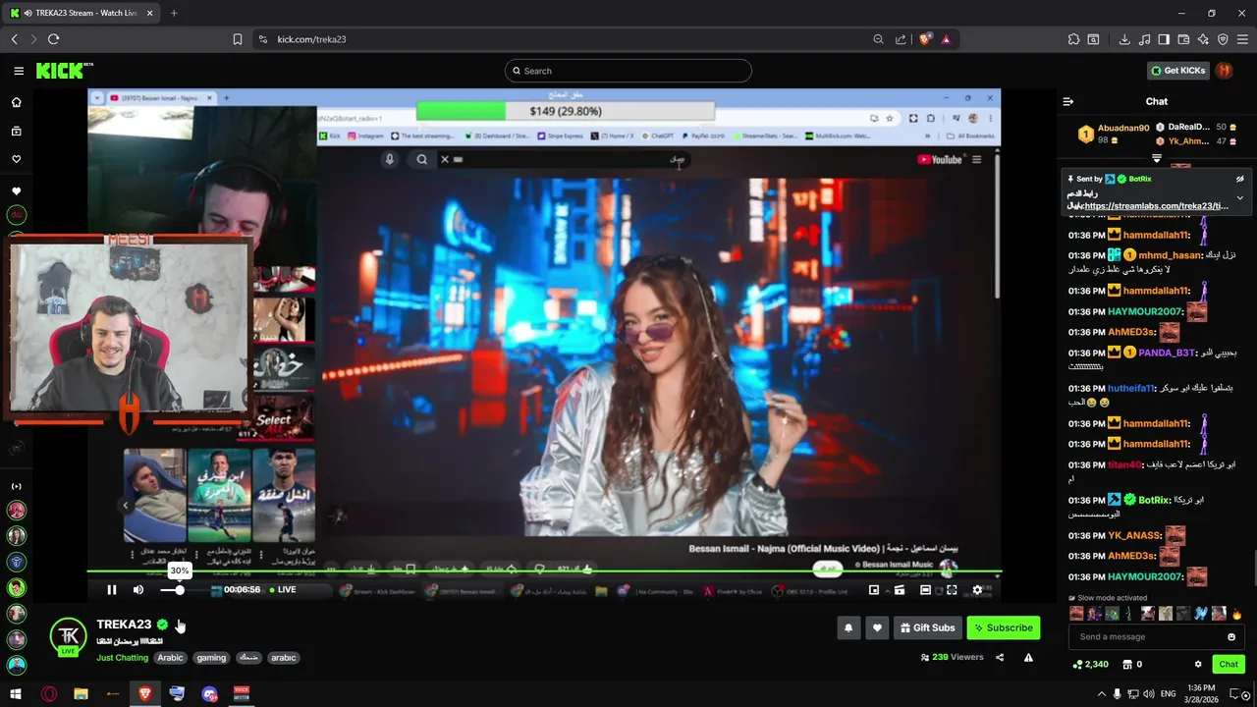The height and width of the screenshot is (707, 1257).
Task: Reload the browser page
Action: tap(53, 39)
